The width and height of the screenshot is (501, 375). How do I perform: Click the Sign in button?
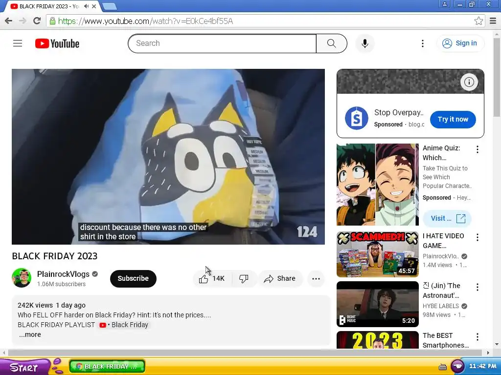[460, 43]
